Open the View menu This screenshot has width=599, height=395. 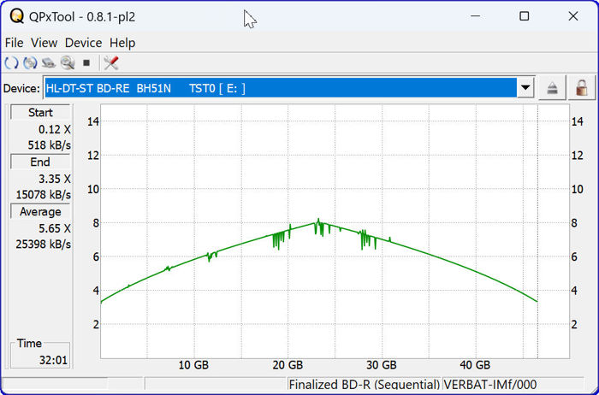pos(44,43)
